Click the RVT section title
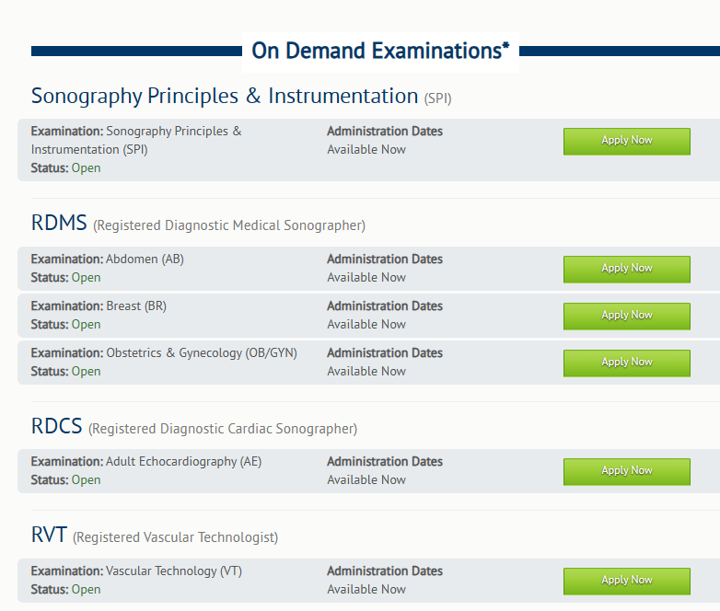 [x=50, y=536]
